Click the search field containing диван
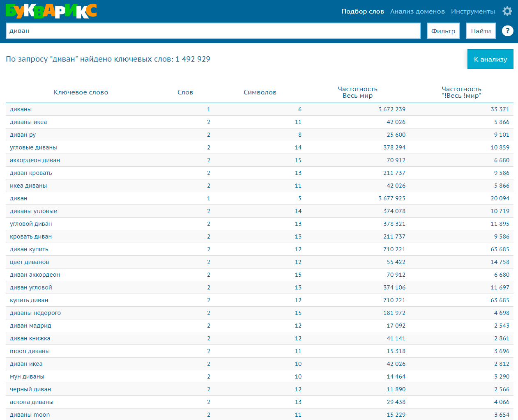This screenshot has height=420, width=518. 213,31
